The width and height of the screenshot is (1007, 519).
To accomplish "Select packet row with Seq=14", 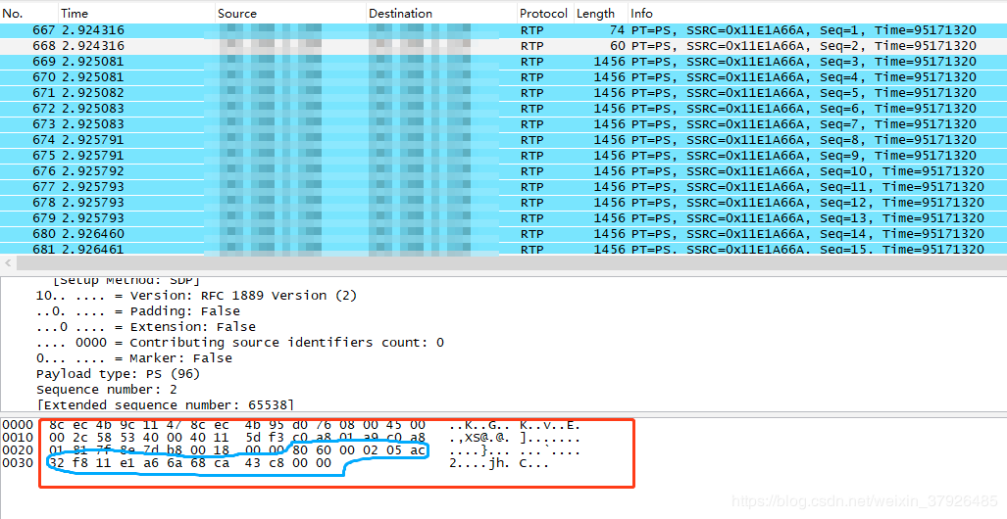I will (504, 233).
